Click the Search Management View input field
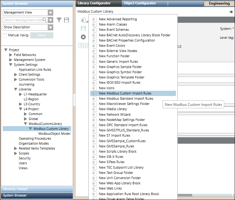Screen dimensions: 235x200 pos(23,20)
